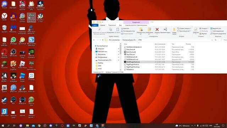This screenshot has width=227, height=128.
Task: Select Локальный диск (D:) in navigation pane
Action: pos(105,60)
